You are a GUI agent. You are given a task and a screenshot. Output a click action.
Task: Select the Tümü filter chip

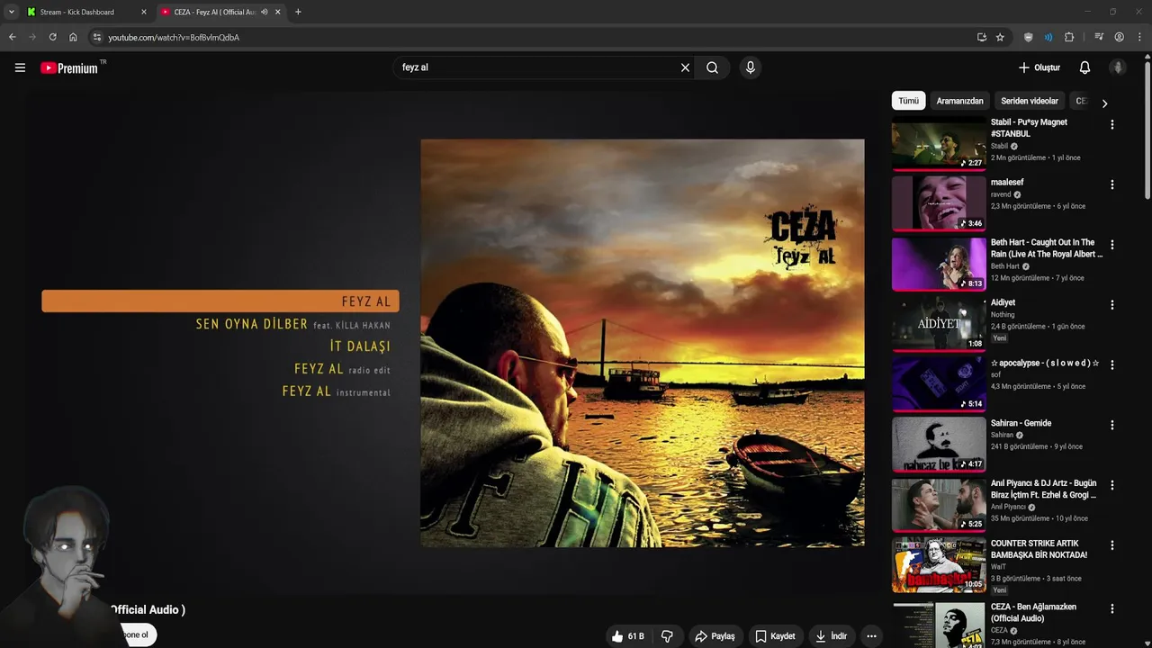coord(908,101)
